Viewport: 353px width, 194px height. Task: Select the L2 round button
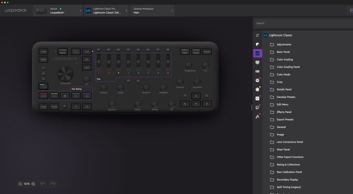43,74
